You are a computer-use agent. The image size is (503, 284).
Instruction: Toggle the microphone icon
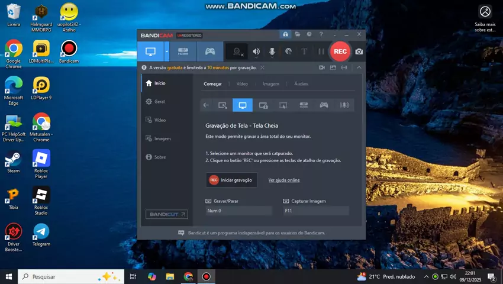point(272,51)
